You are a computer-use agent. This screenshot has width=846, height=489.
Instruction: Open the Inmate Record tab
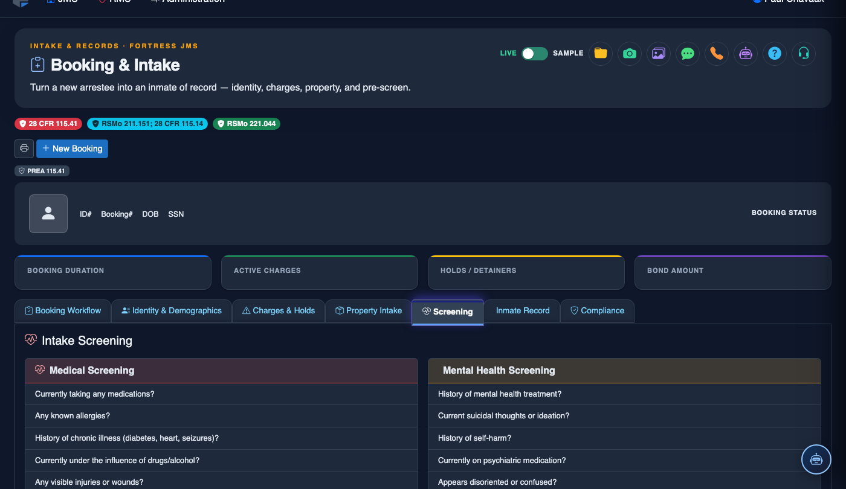coord(523,311)
